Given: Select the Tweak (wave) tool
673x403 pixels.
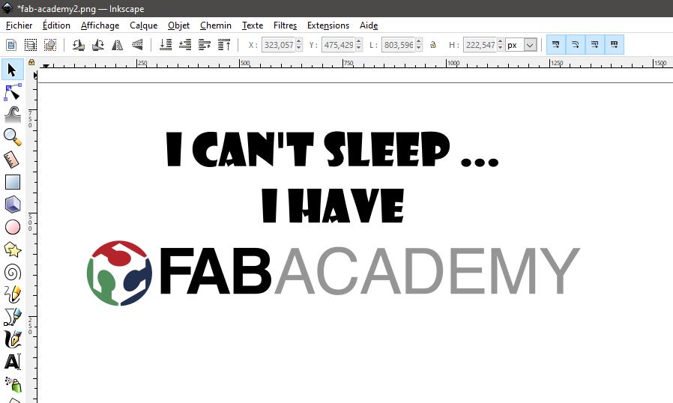Looking at the screenshot, I should [13, 115].
